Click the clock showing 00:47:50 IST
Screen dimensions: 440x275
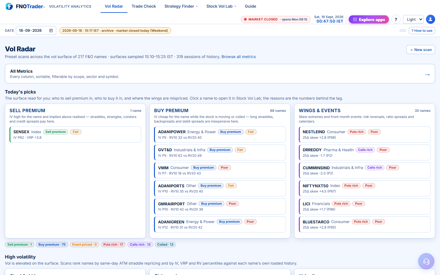(x=330, y=21)
